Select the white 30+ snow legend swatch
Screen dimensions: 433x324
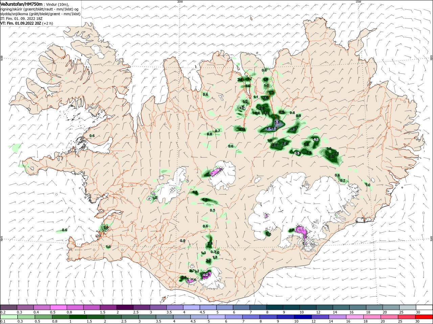pos(424,307)
